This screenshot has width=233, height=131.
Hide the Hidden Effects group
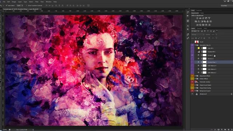pos(192,79)
